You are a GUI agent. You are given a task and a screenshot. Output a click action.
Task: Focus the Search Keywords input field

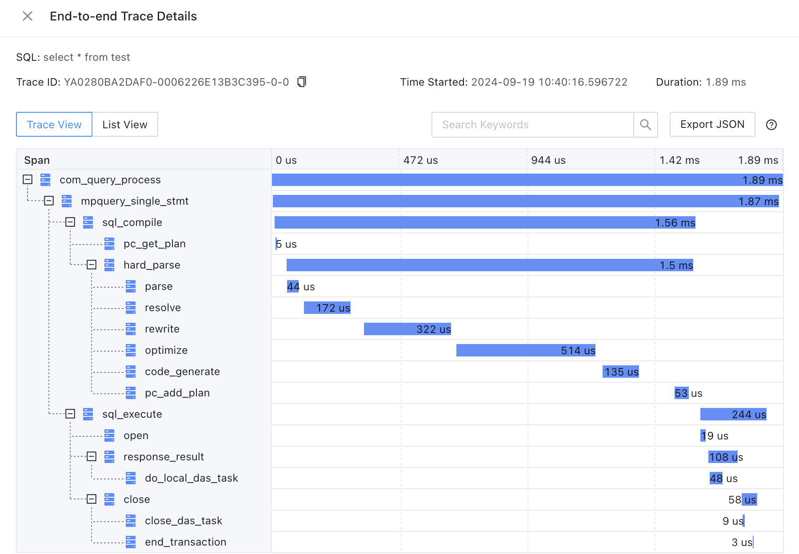tap(532, 125)
